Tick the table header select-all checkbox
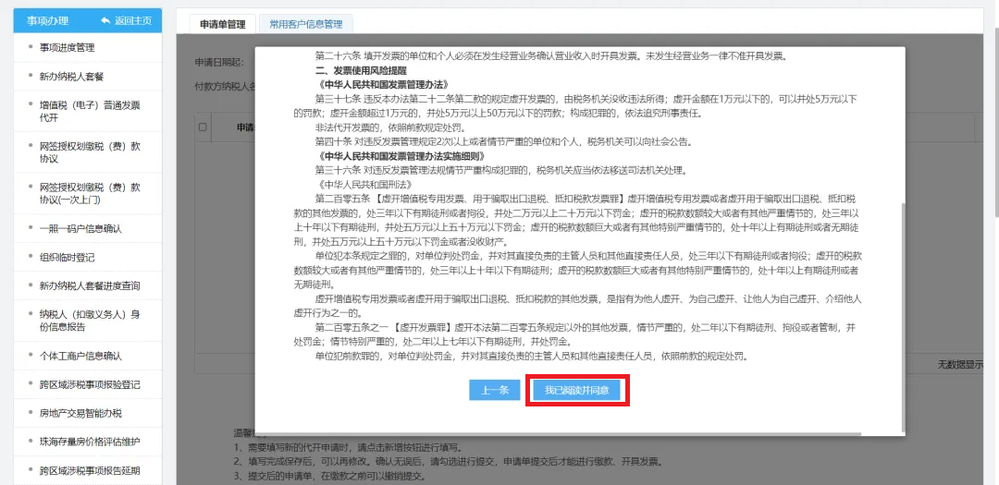999x485 pixels. coord(203,127)
